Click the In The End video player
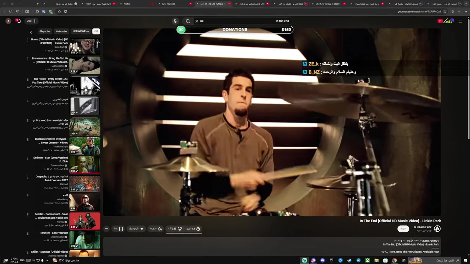This screenshot has height=264, width=470. 272,122
